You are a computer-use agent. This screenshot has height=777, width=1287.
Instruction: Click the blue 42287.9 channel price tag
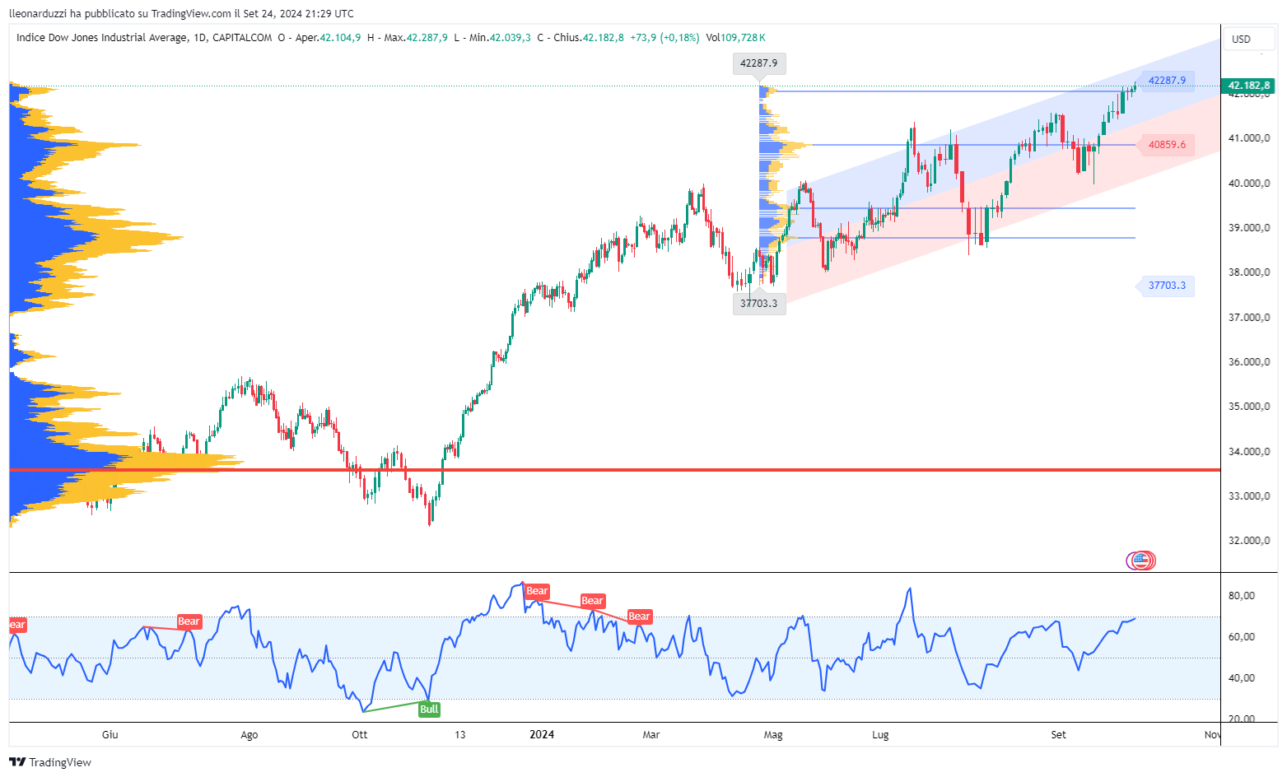[x=1167, y=81]
